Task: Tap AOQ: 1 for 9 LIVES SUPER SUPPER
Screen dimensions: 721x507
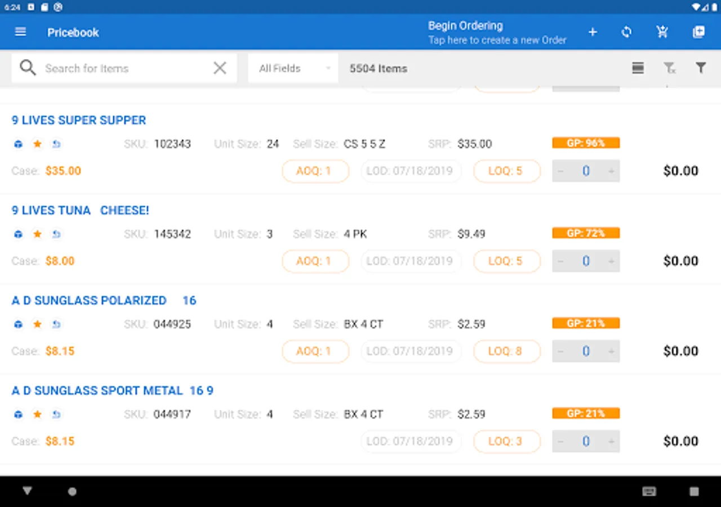Action: point(315,171)
